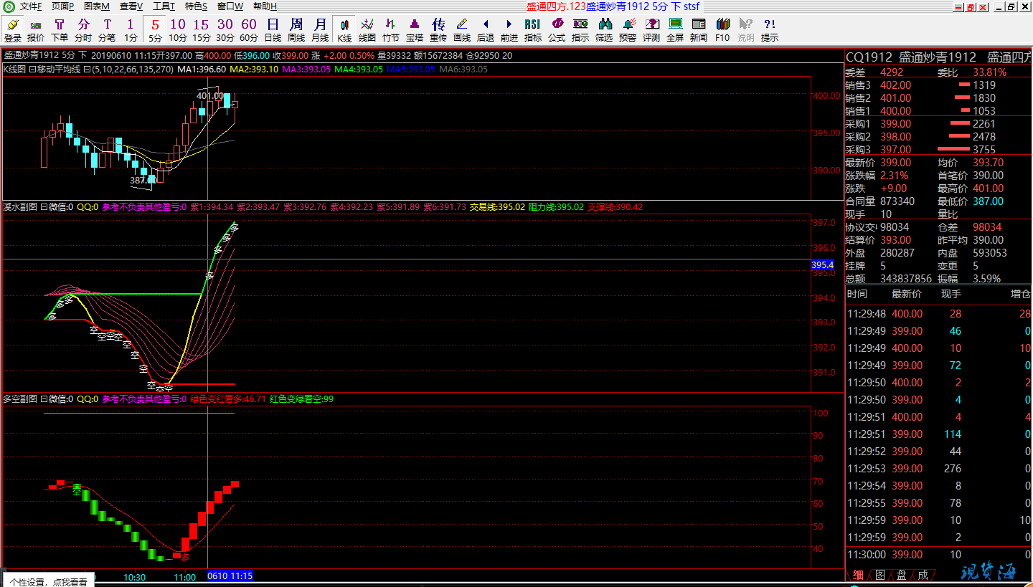Open the 筛选 screening binoculars tool
1033x587 pixels.
(x=604, y=30)
